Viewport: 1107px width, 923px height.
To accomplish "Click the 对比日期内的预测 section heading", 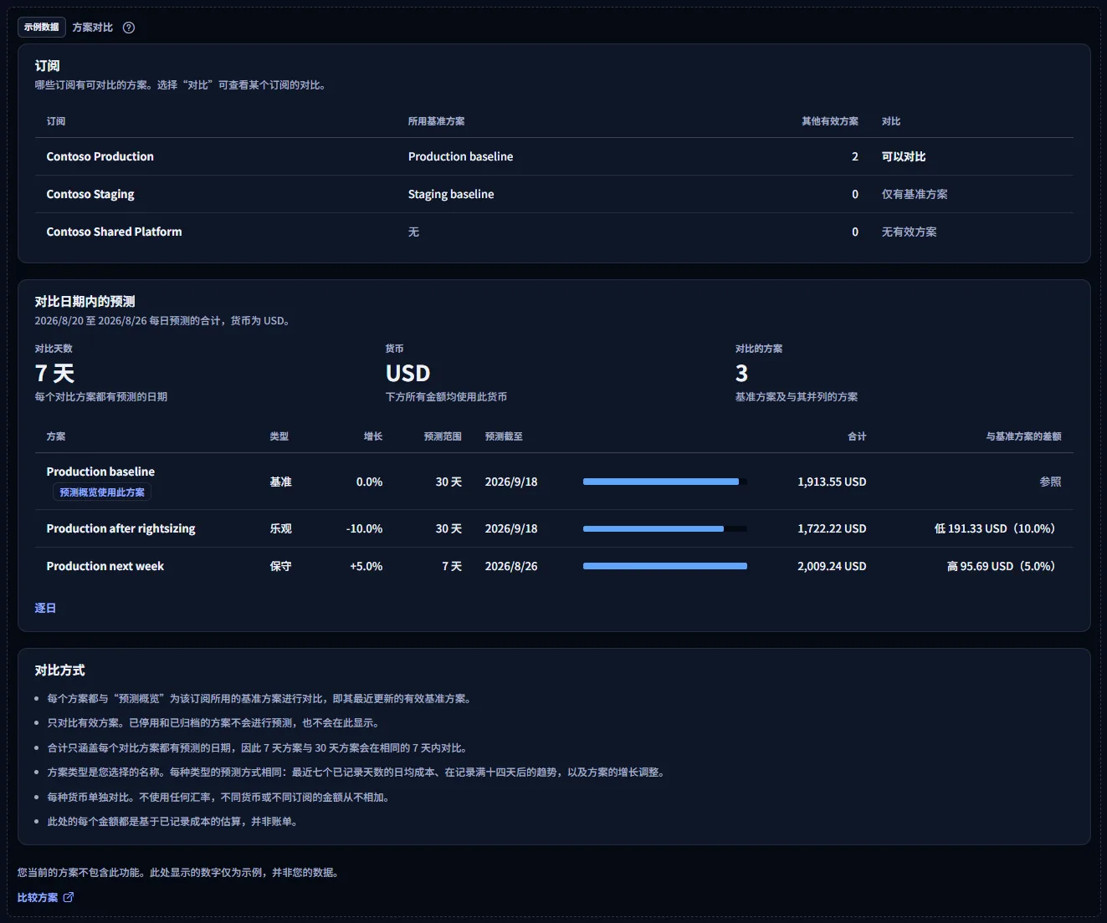I will (x=85, y=301).
